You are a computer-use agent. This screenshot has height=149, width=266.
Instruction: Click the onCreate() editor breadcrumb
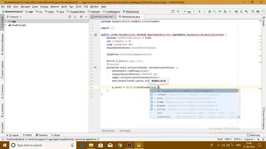click(125, 131)
